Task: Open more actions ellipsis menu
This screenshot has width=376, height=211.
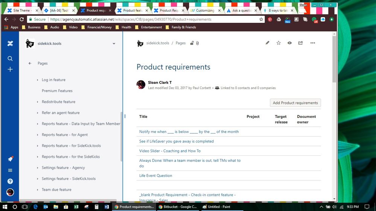Action: (x=313, y=43)
